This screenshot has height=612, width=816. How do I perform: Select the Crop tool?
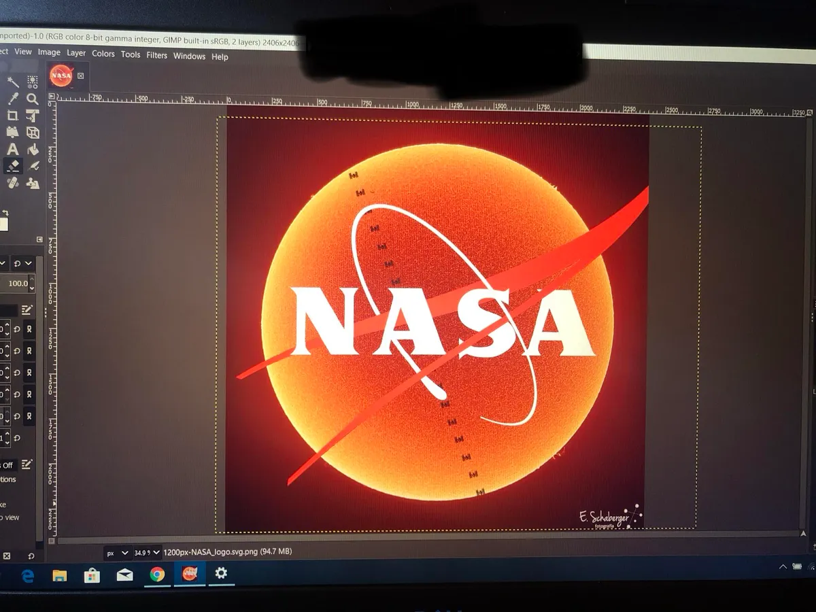click(x=14, y=116)
